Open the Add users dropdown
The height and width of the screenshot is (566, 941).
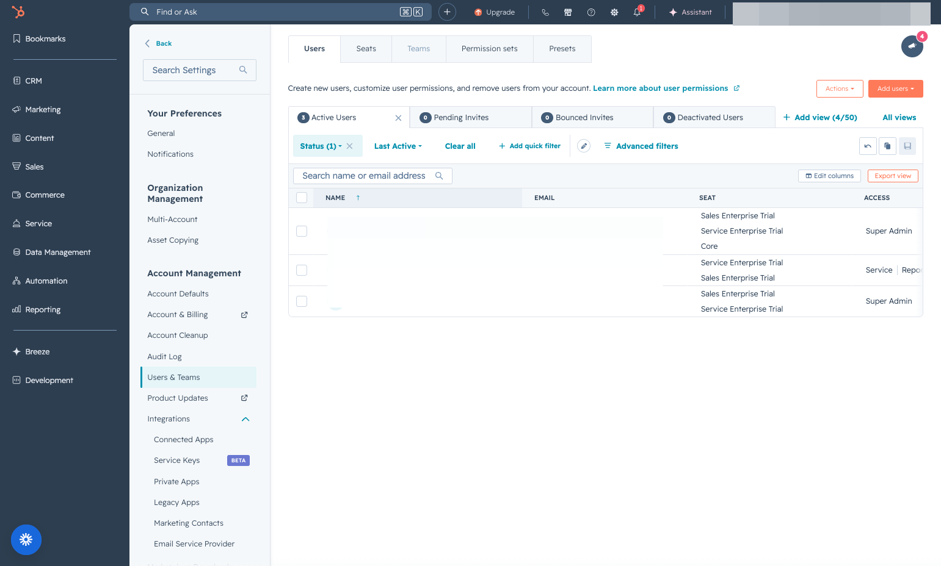point(896,88)
